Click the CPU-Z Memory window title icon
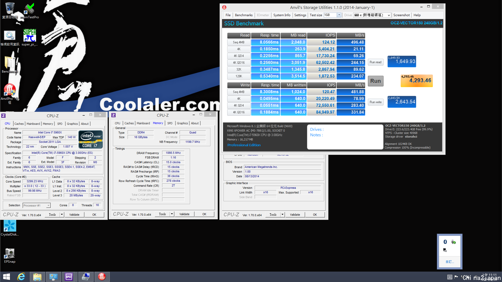 coord(113,115)
